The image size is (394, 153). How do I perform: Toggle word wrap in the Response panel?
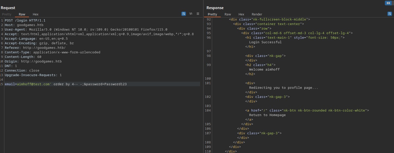coord(389,14)
